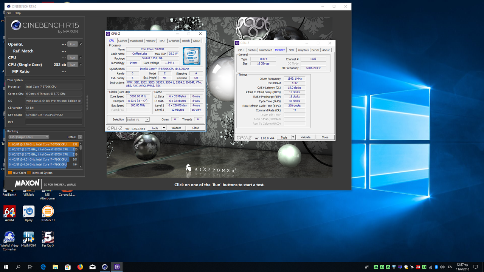Switch to CPU-Z on the taskbar

point(117,267)
